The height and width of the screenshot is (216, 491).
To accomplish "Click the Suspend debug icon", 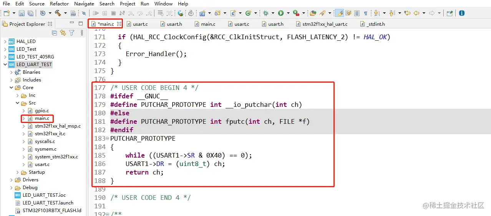I will tap(105, 13).
